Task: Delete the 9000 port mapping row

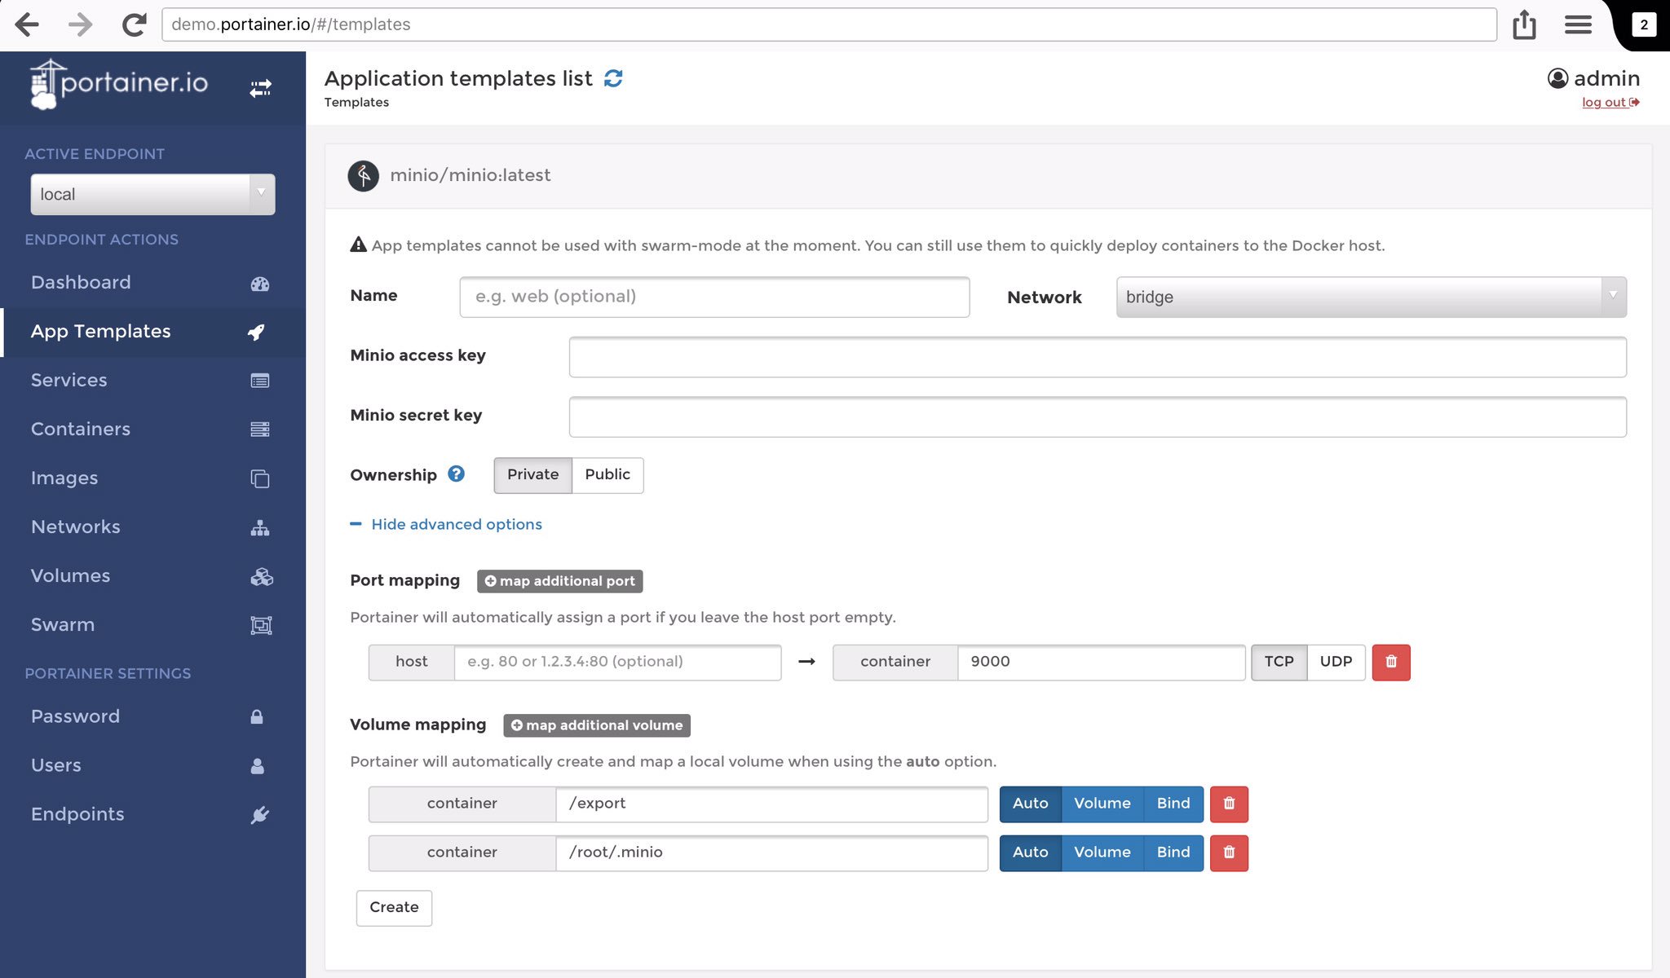Action: 1390,662
